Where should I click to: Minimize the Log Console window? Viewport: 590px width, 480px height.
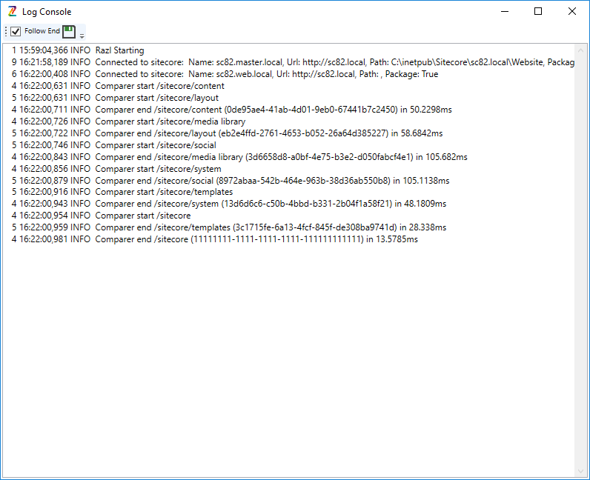(x=505, y=11)
